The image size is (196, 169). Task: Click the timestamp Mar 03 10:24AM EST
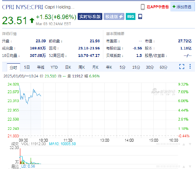(x=53, y=24)
